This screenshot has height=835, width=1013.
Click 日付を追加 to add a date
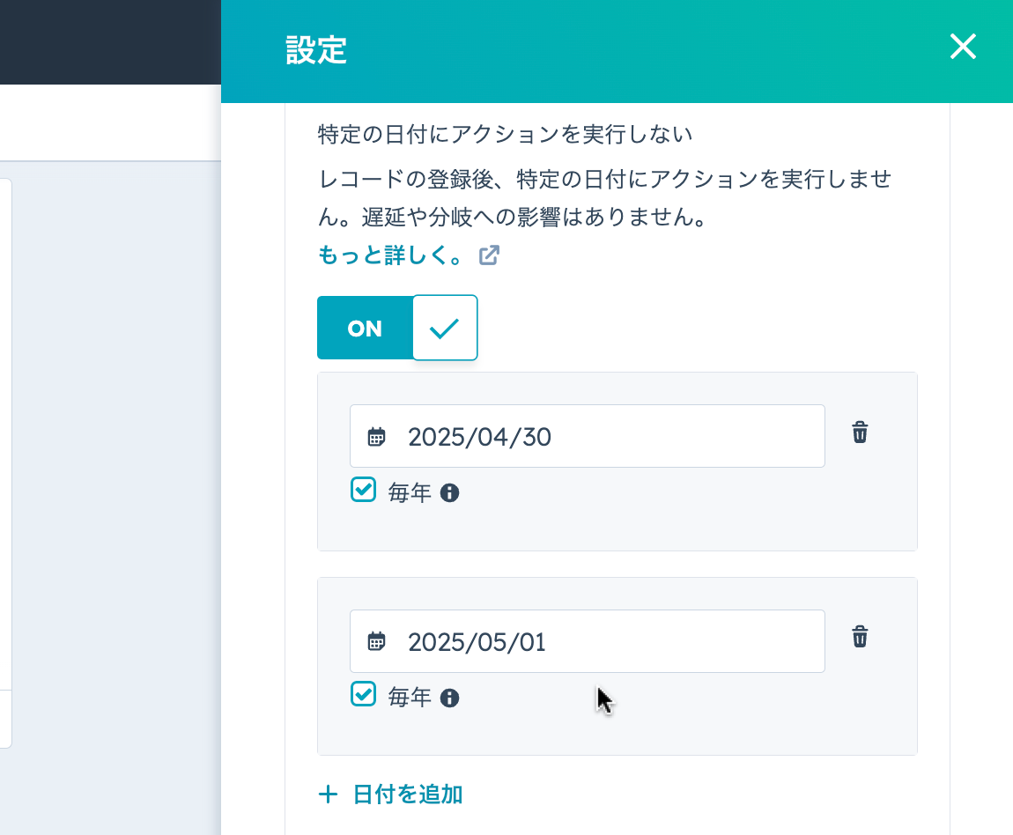(408, 794)
